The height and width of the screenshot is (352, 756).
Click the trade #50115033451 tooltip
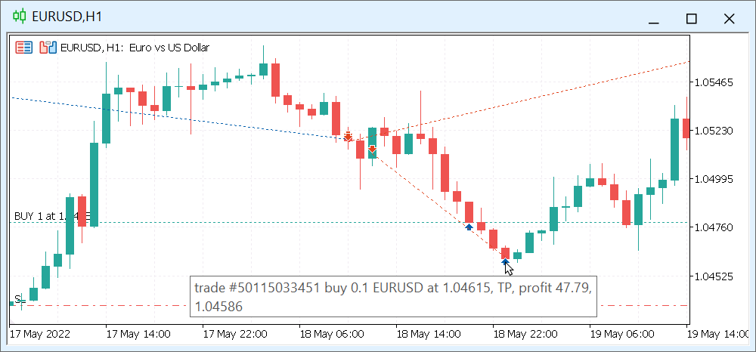click(392, 297)
